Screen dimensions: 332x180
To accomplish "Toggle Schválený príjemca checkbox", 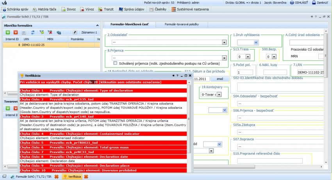I will tap(115, 63).
